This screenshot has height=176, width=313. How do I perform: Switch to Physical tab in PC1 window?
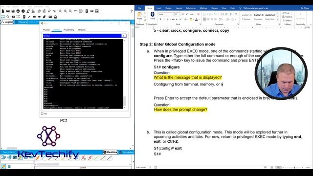[x=46, y=30]
